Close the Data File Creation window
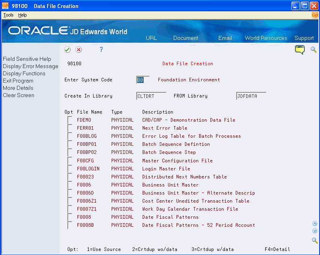Viewport: 320px width, 255px height. pos(314,6)
